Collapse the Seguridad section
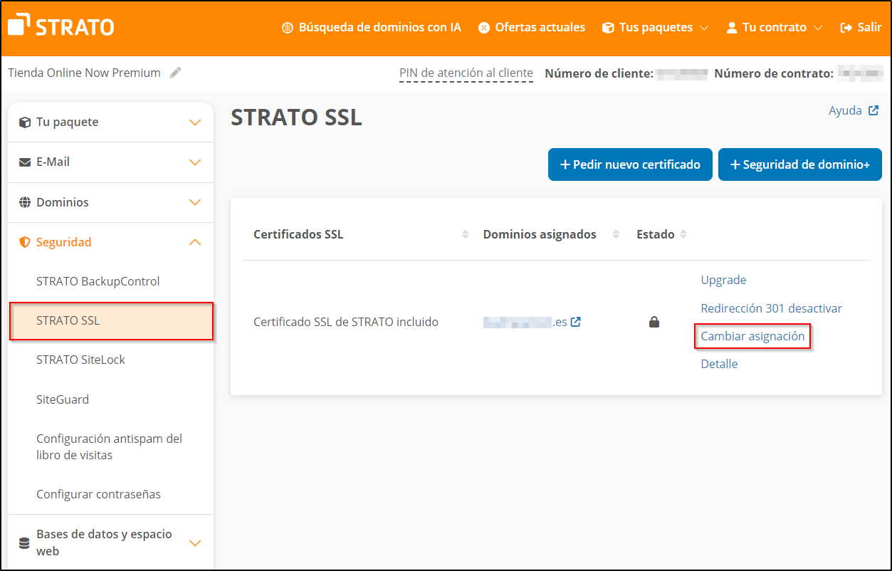Viewport: 892px width, 571px height. click(194, 241)
